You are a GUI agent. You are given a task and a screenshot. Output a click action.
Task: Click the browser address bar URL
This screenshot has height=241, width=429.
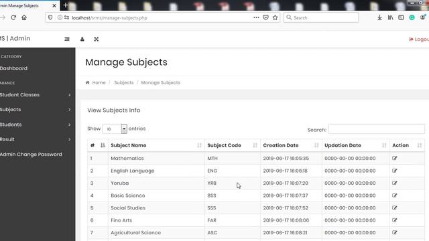(x=109, y=18)
